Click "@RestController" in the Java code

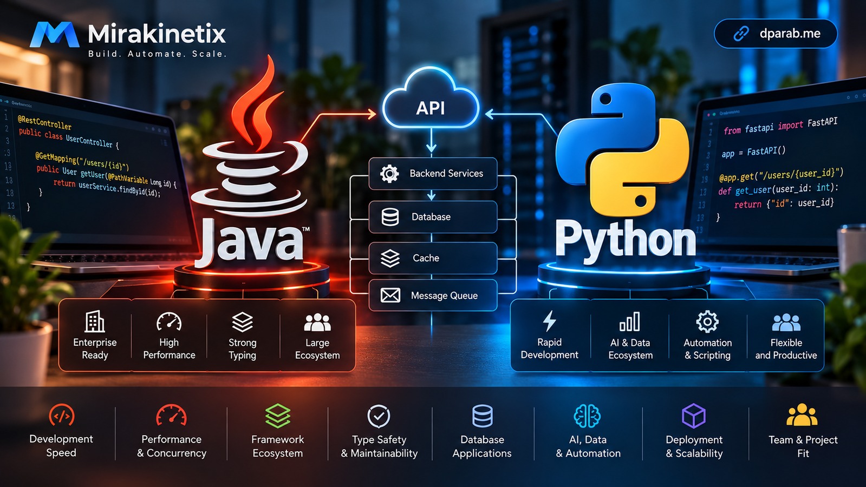click(44, 122)
